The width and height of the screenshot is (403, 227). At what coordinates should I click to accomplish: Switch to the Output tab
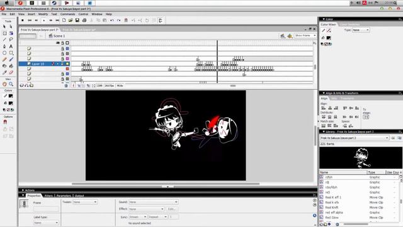79,196
